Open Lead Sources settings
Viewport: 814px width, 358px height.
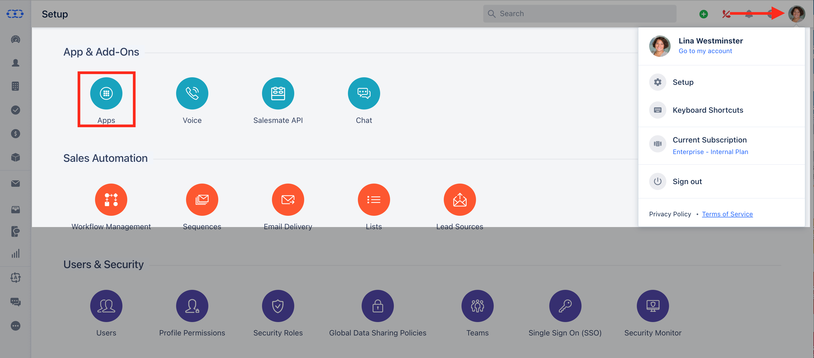tap(460, 200)
